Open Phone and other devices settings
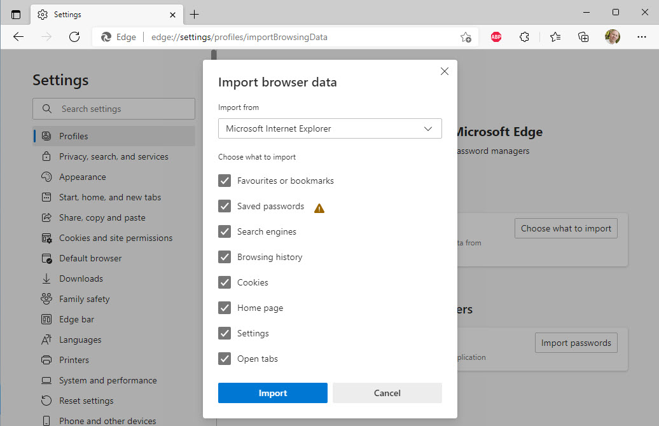The image size is (659, 426). click(114, 420)
